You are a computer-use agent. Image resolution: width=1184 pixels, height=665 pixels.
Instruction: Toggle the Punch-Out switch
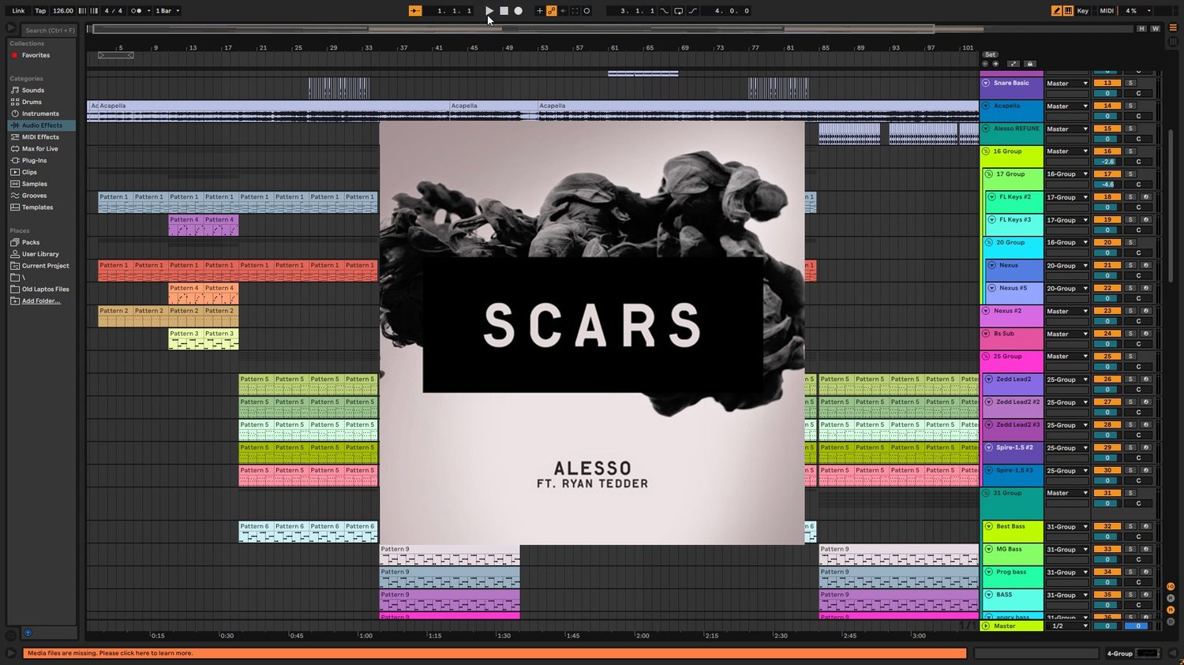point(692,11)
